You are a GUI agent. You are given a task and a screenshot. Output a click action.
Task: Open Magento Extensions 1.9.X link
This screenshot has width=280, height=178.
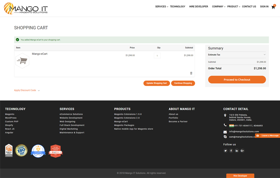(128, 114)
